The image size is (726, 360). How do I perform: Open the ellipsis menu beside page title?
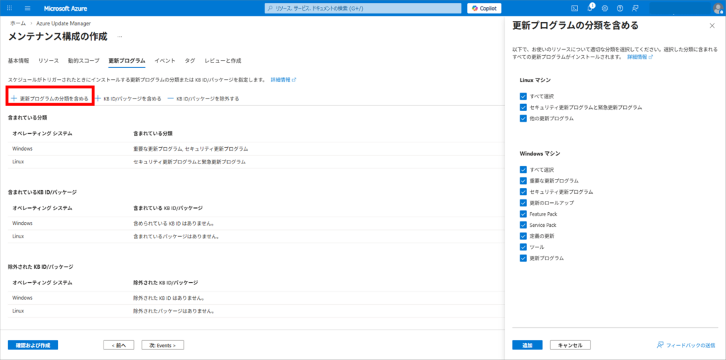click(x=120, y=36)
